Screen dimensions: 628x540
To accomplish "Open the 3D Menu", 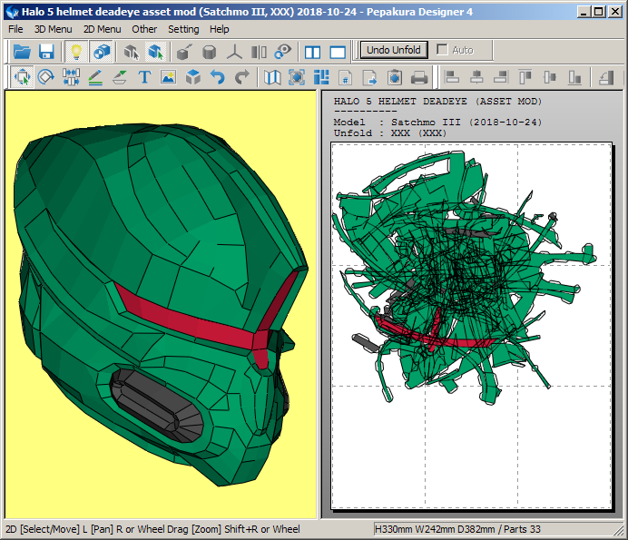I will (53, 29).
